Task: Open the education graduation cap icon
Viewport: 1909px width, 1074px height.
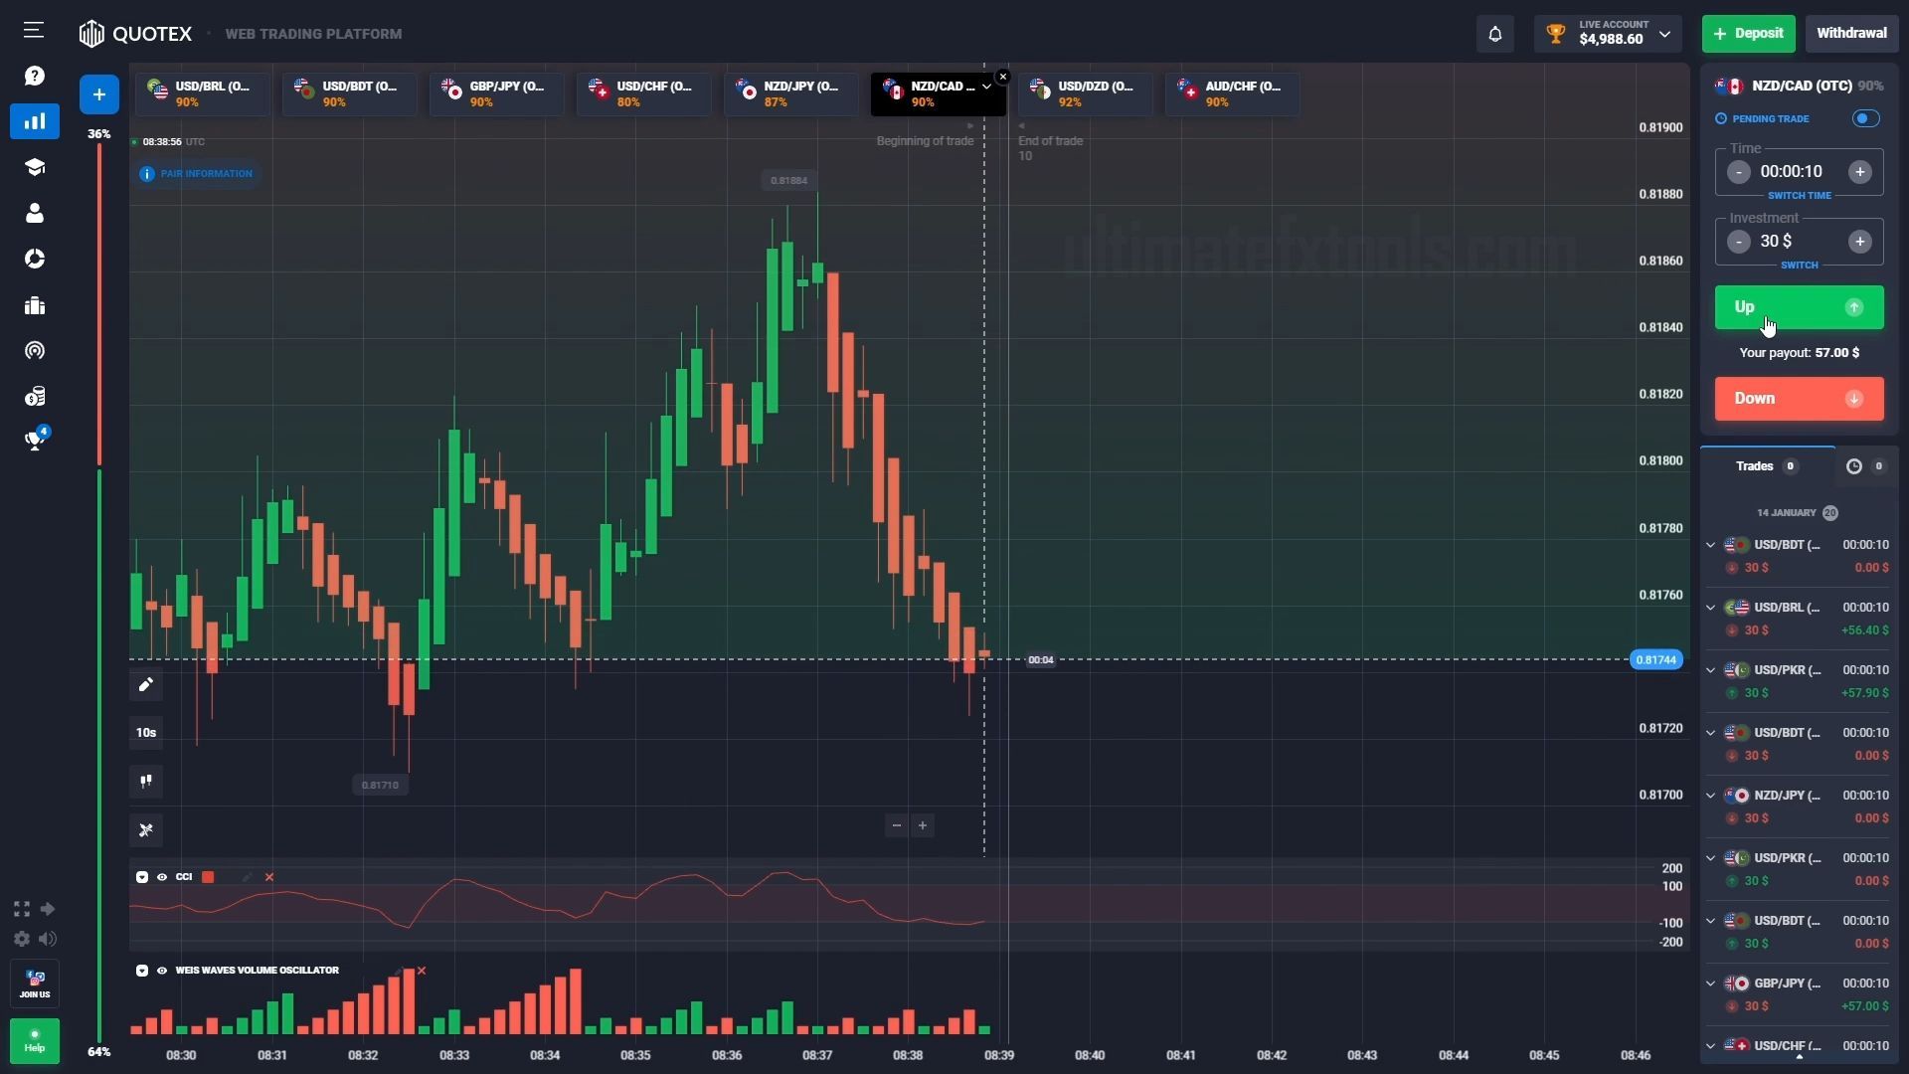Action: click(x=35, y=167)
